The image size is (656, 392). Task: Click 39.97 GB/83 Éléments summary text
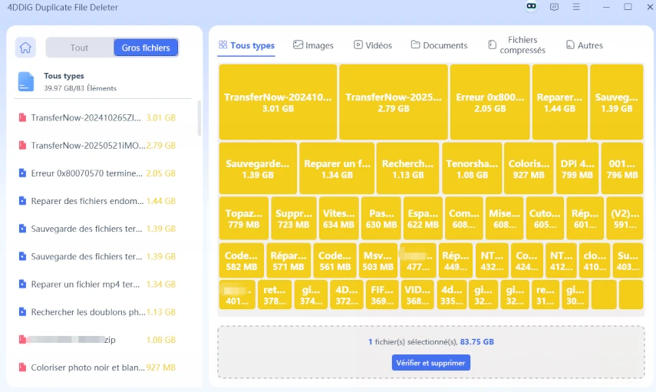(x=80, y=88)
